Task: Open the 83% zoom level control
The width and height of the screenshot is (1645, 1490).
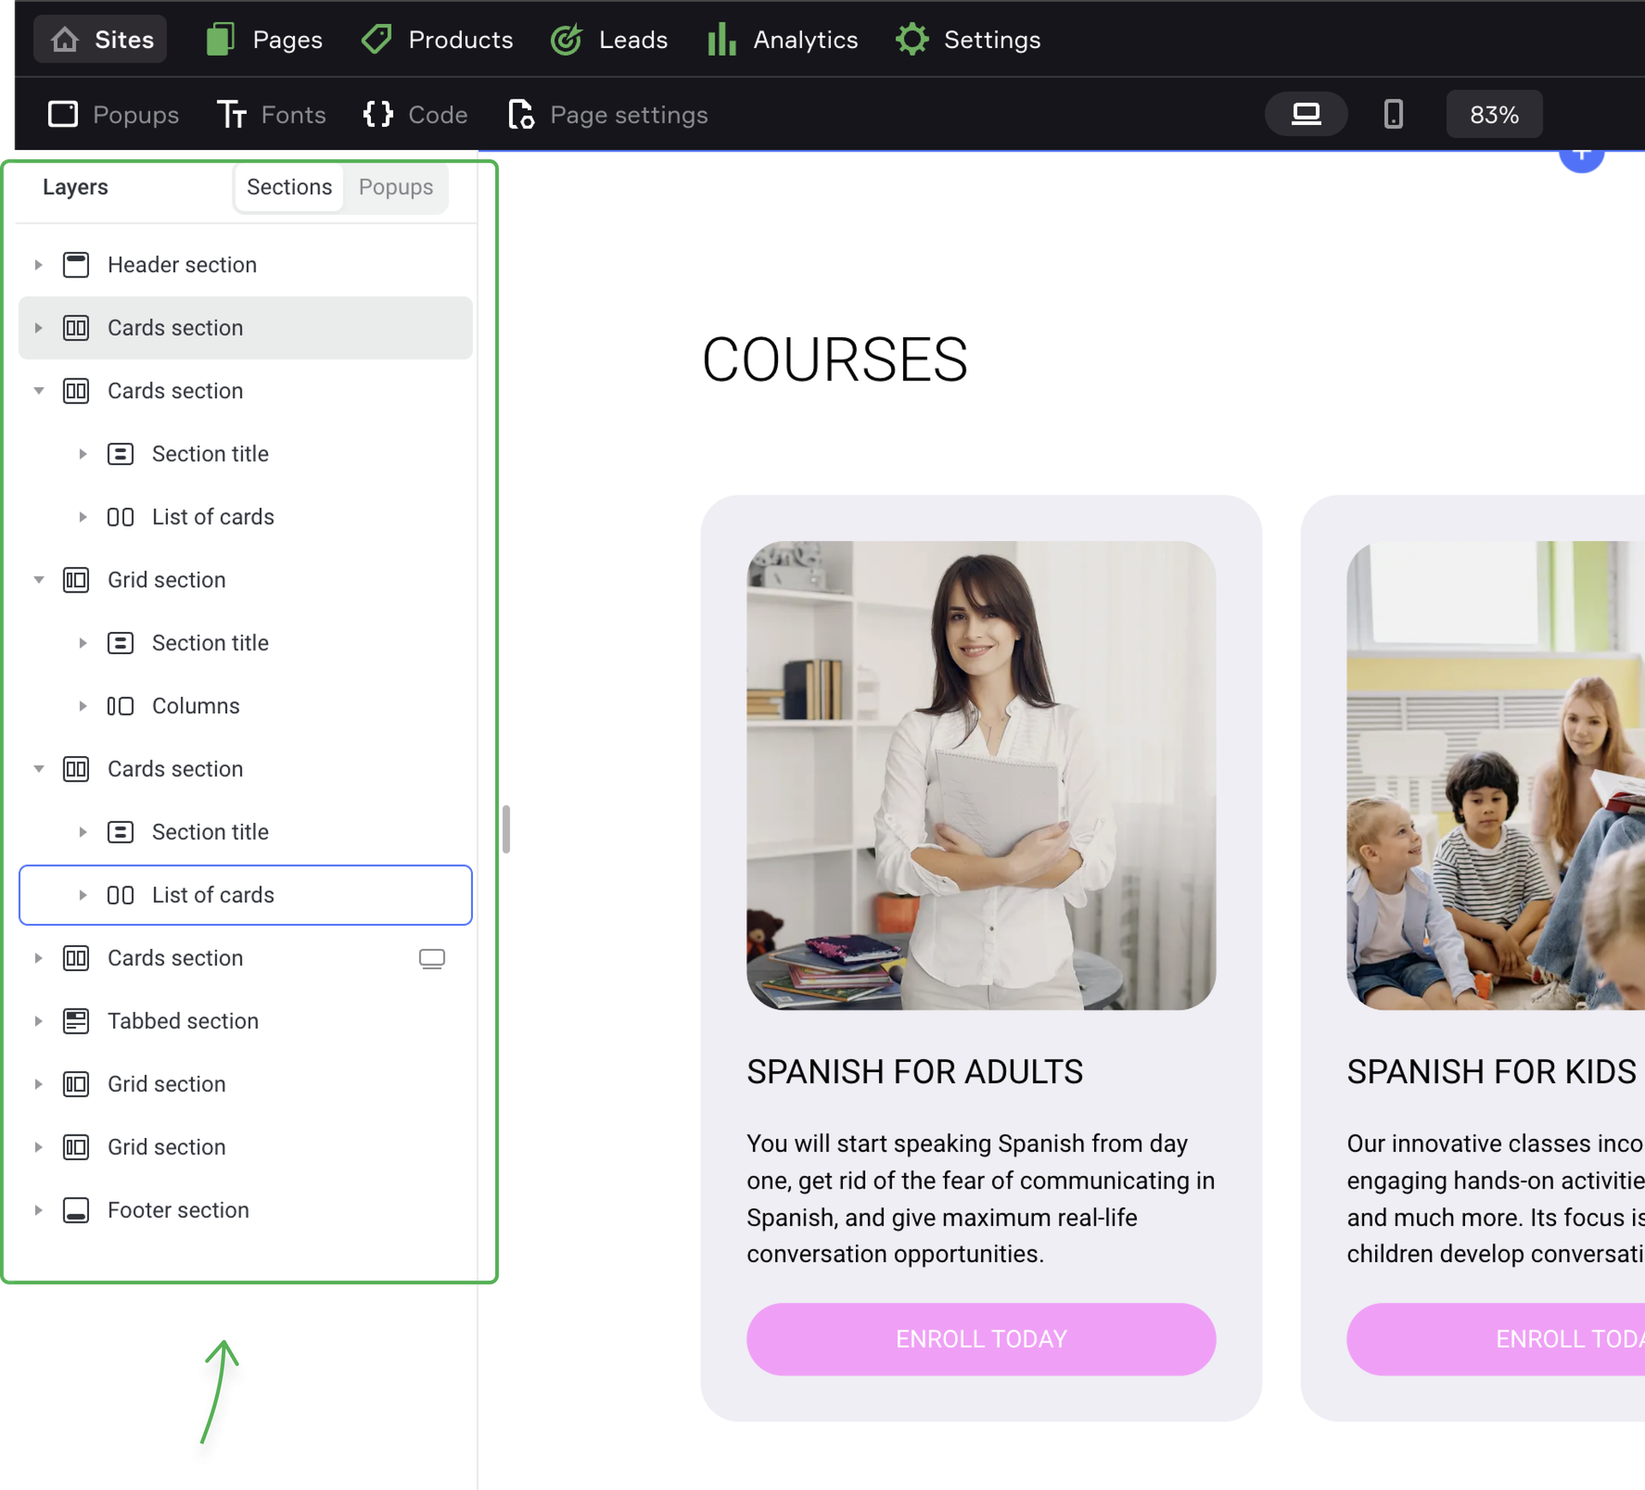Action: [1493, 114]
